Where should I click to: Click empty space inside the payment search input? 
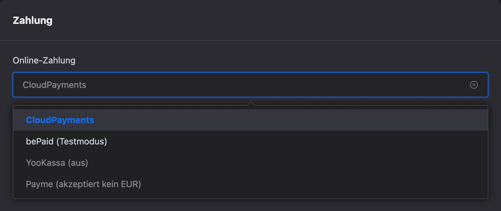pos(277,85)
